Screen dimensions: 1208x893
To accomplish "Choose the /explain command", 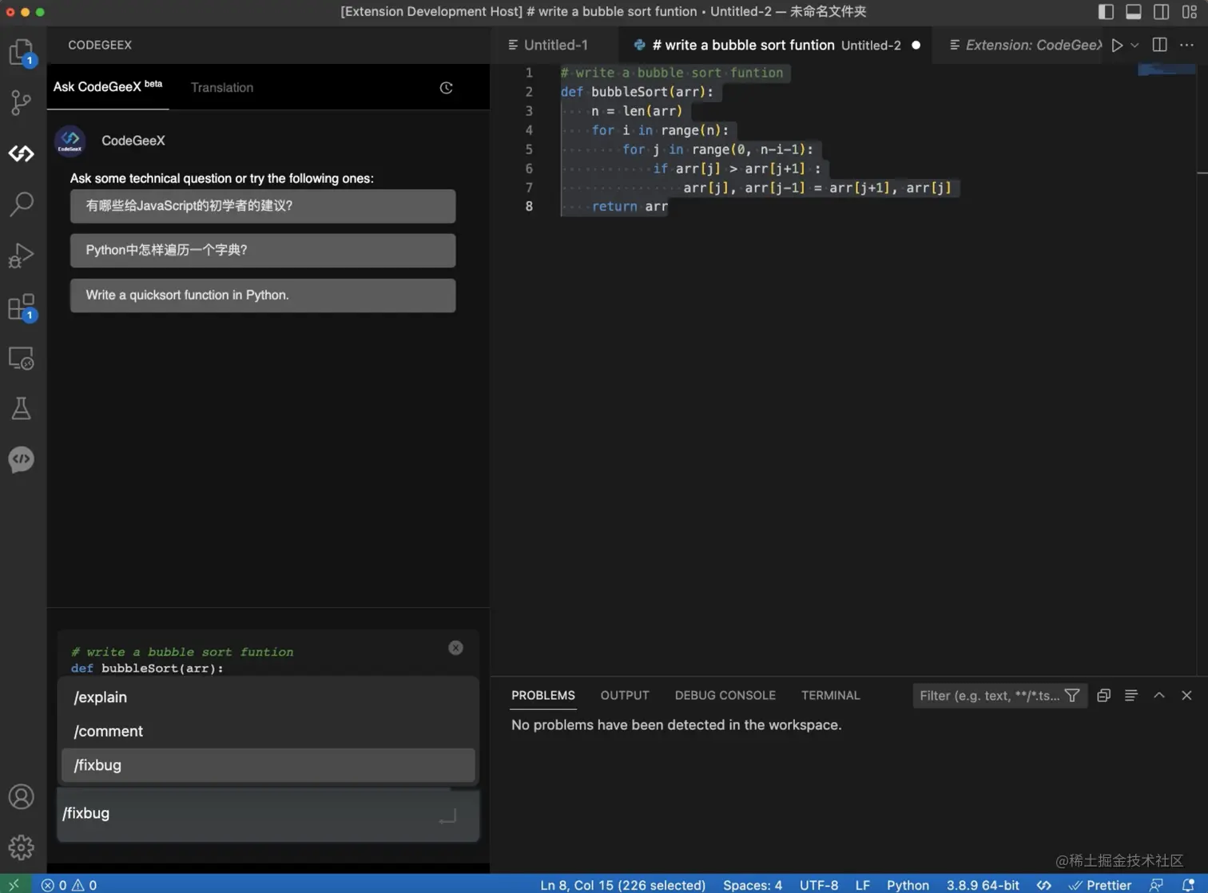I will pos(268,697).
